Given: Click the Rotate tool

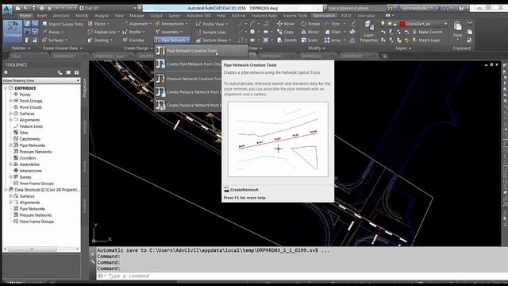Looking at the screenshot, I should click(310, 24).
